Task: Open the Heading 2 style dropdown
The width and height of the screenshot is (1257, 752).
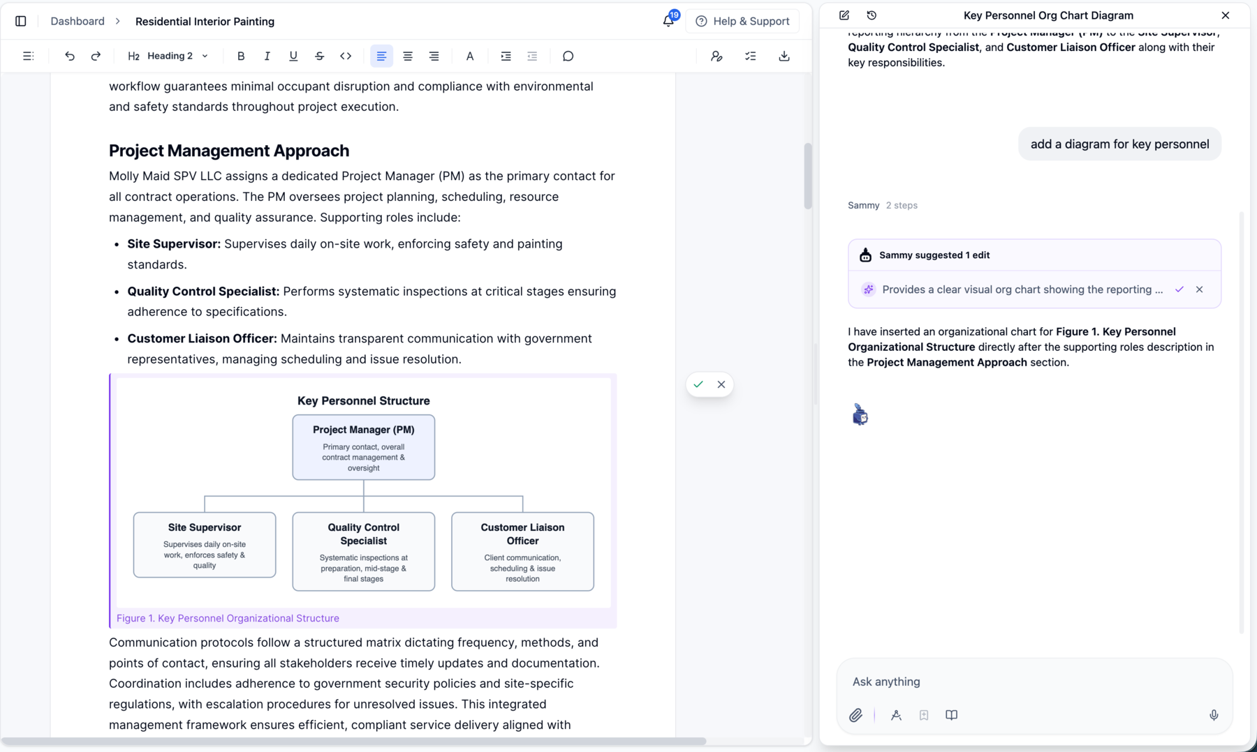Action: (x=168, y=56)
